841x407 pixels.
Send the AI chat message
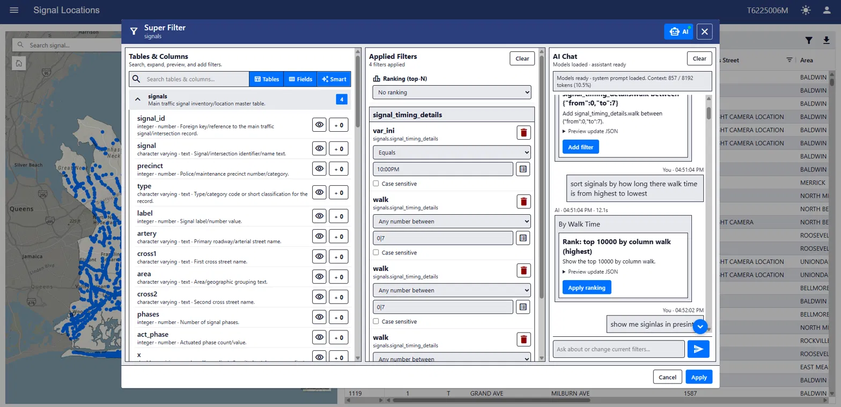[x=698, y=349]
